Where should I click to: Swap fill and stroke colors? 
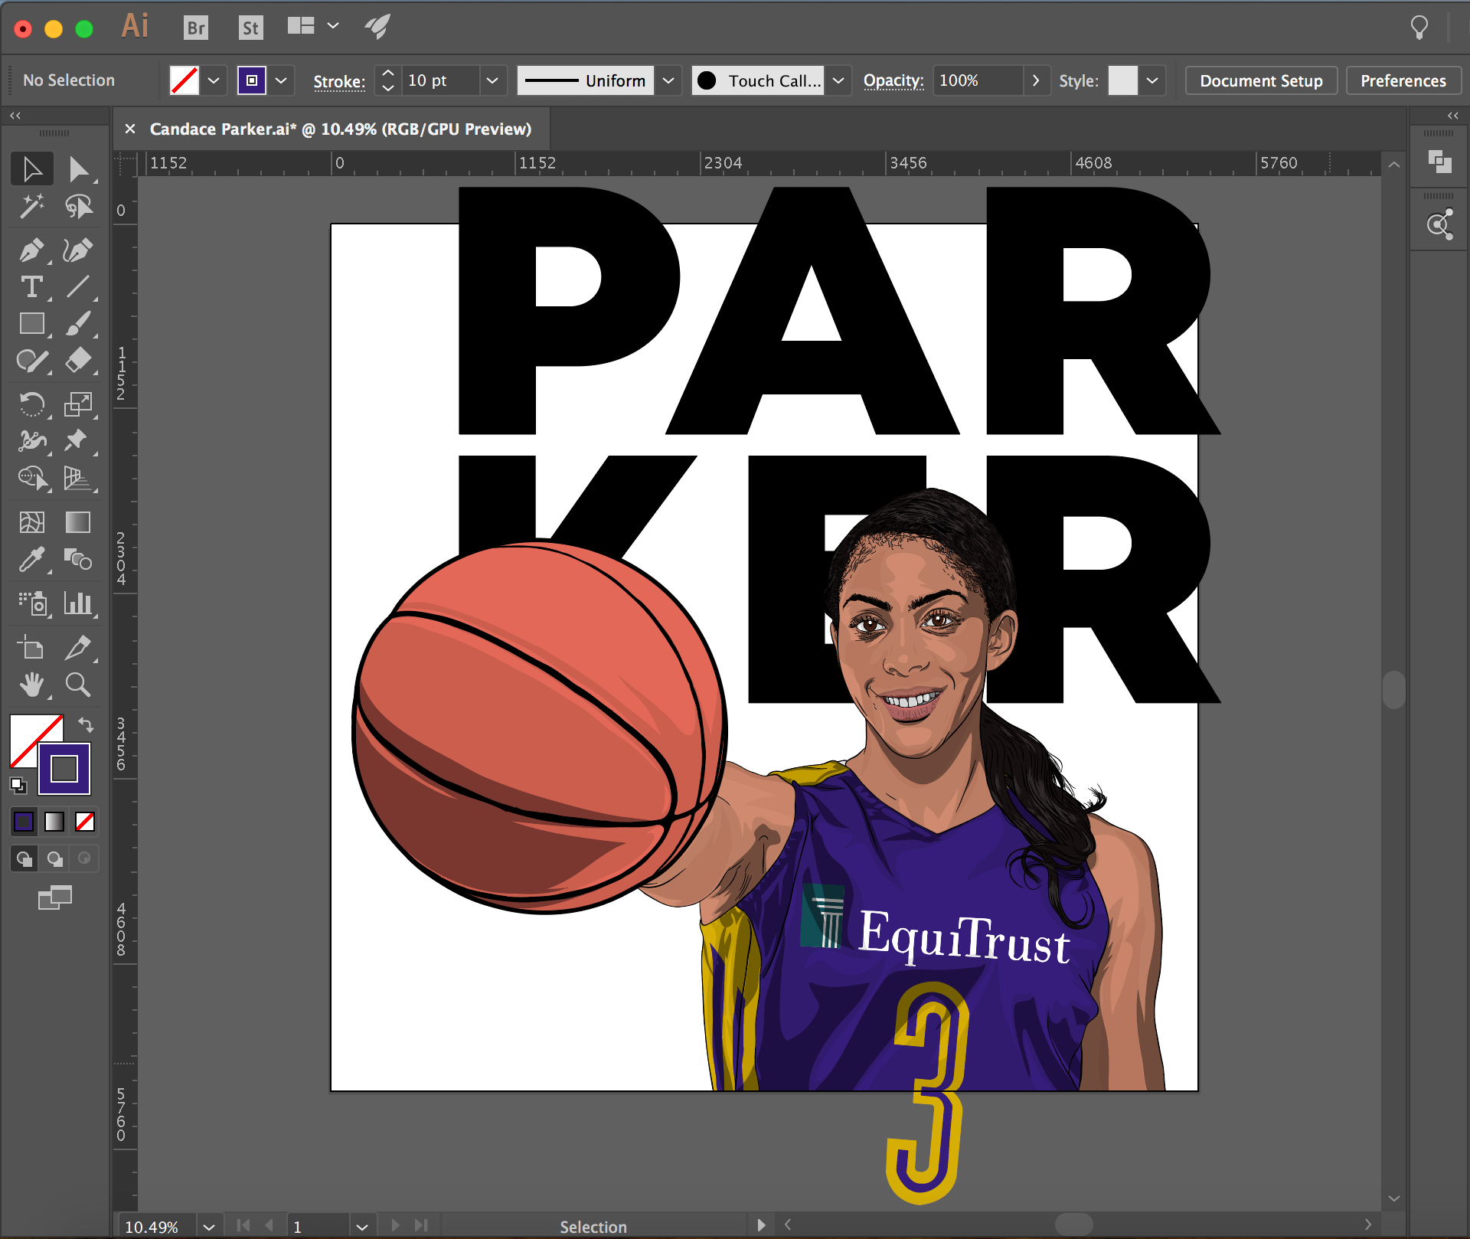click(86, 724)
